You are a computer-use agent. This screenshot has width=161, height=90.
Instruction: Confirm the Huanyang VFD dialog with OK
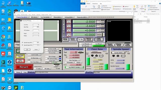pyautogui.click(x=27, y=49)
